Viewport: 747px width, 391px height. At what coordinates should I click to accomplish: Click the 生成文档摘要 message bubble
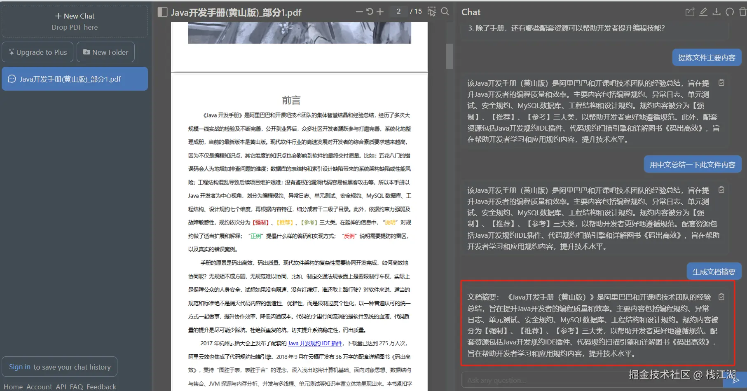point(714,272)
